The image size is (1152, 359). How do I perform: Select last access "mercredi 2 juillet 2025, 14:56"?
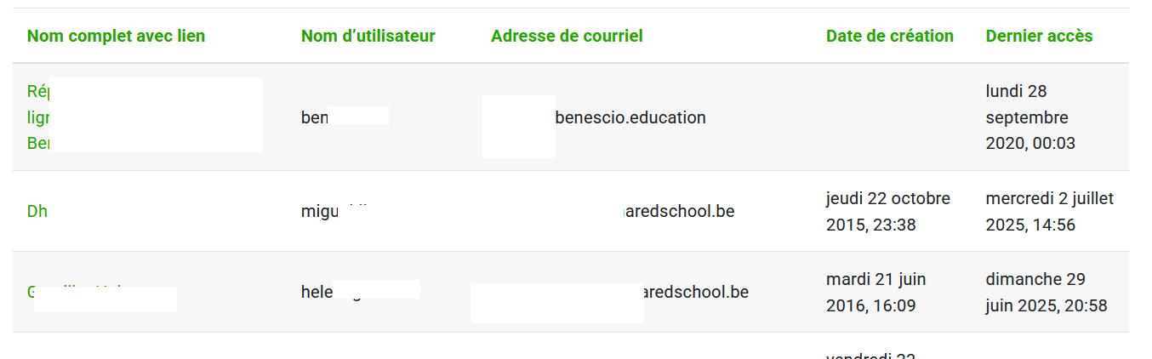click(x=1049, y=211)
